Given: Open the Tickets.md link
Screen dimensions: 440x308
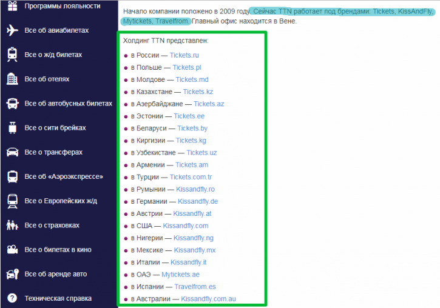Looking at the screenshot, I should pos(192,79).
